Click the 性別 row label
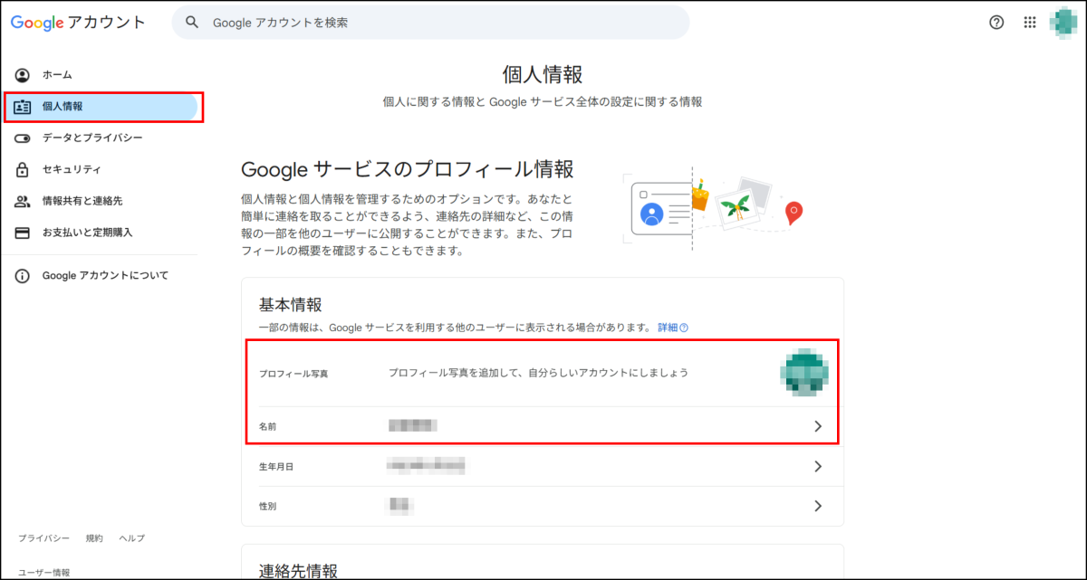Viewport: 1087px width, 580px height. 268,507
